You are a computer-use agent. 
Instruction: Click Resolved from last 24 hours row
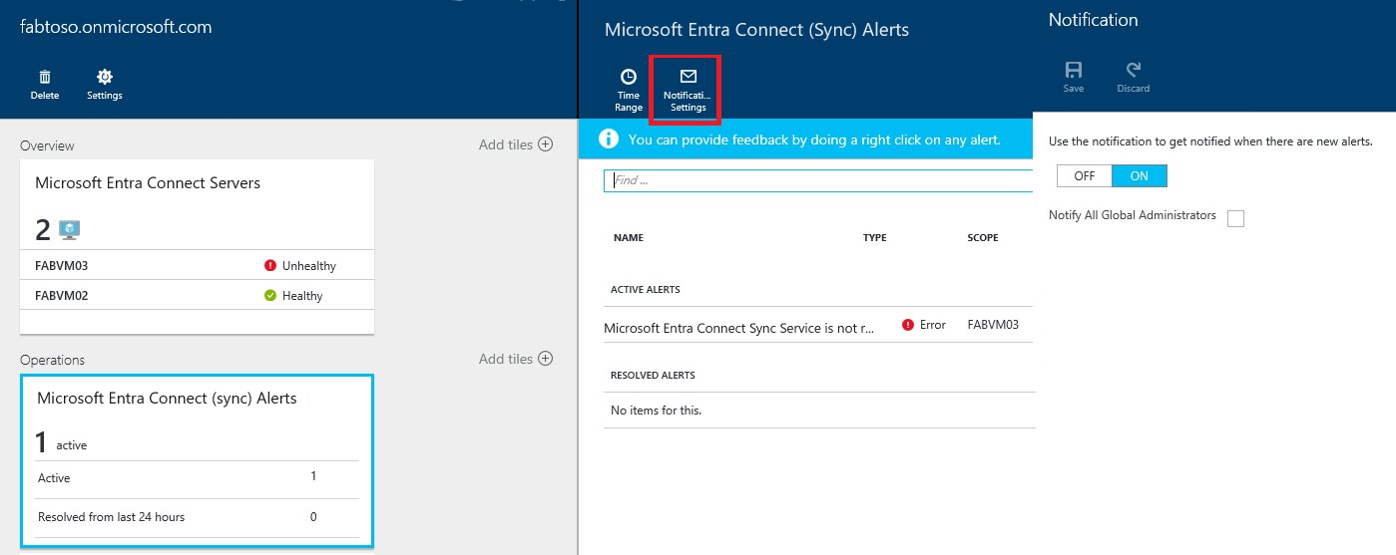point(198,517)
